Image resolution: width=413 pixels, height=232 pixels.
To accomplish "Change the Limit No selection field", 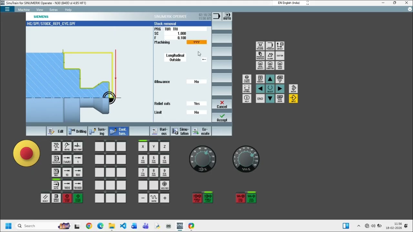I will (x=196, y=112).
